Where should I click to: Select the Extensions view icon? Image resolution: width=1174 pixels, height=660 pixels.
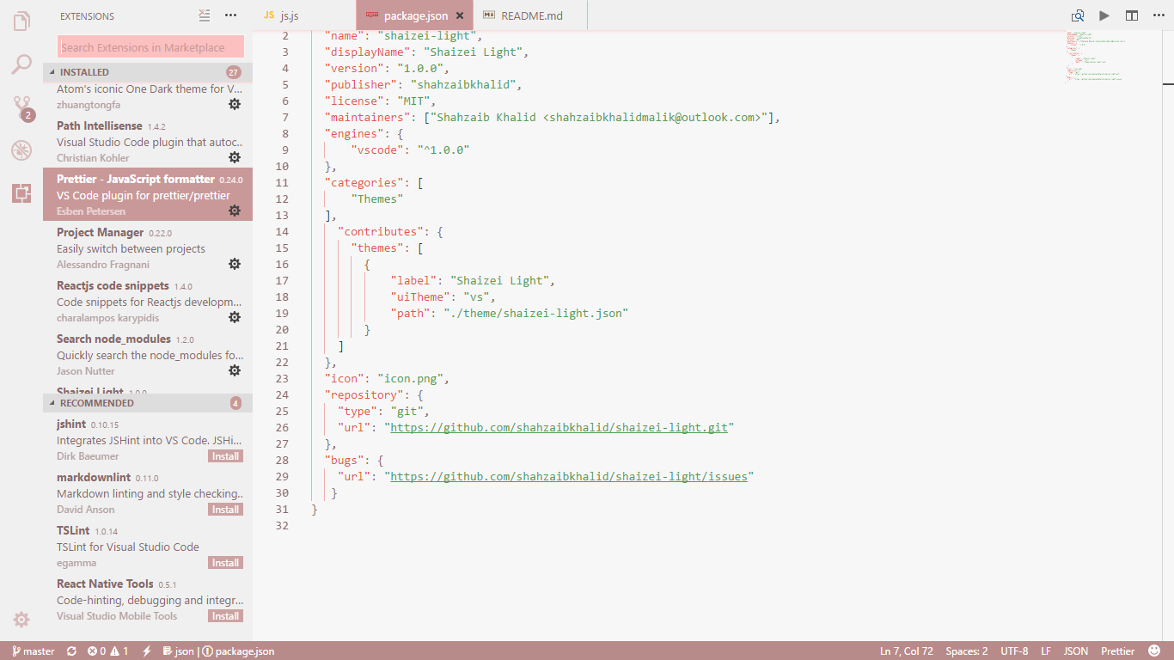pos(21,193)
